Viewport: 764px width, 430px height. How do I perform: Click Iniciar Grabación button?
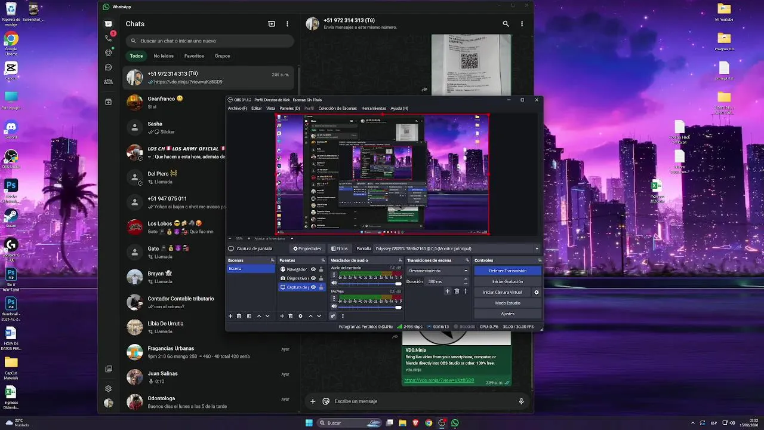507,281
